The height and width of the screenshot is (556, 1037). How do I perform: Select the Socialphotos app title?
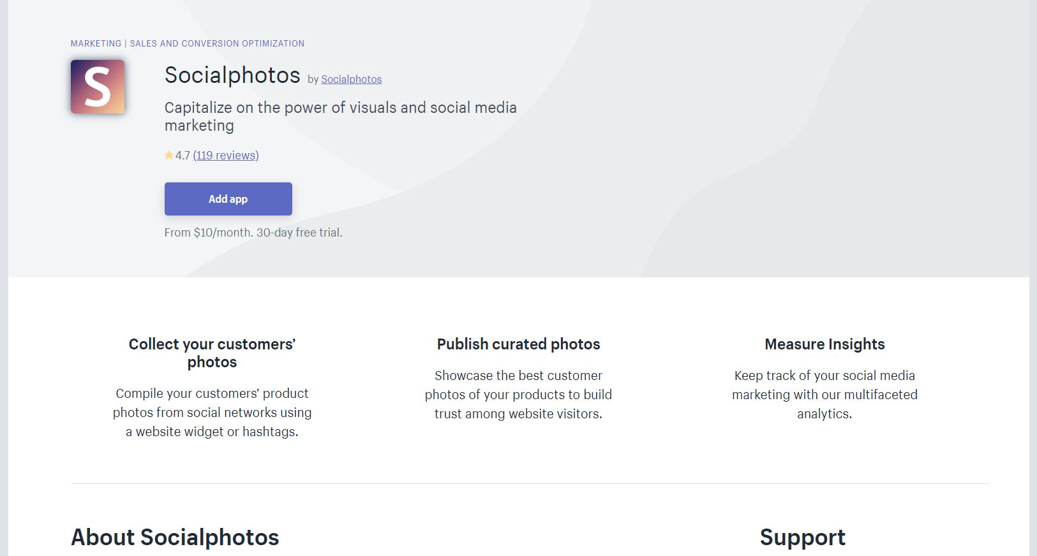[232, 75]
